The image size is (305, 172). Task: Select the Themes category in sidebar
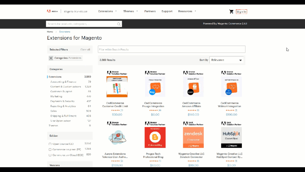point(53,126)
